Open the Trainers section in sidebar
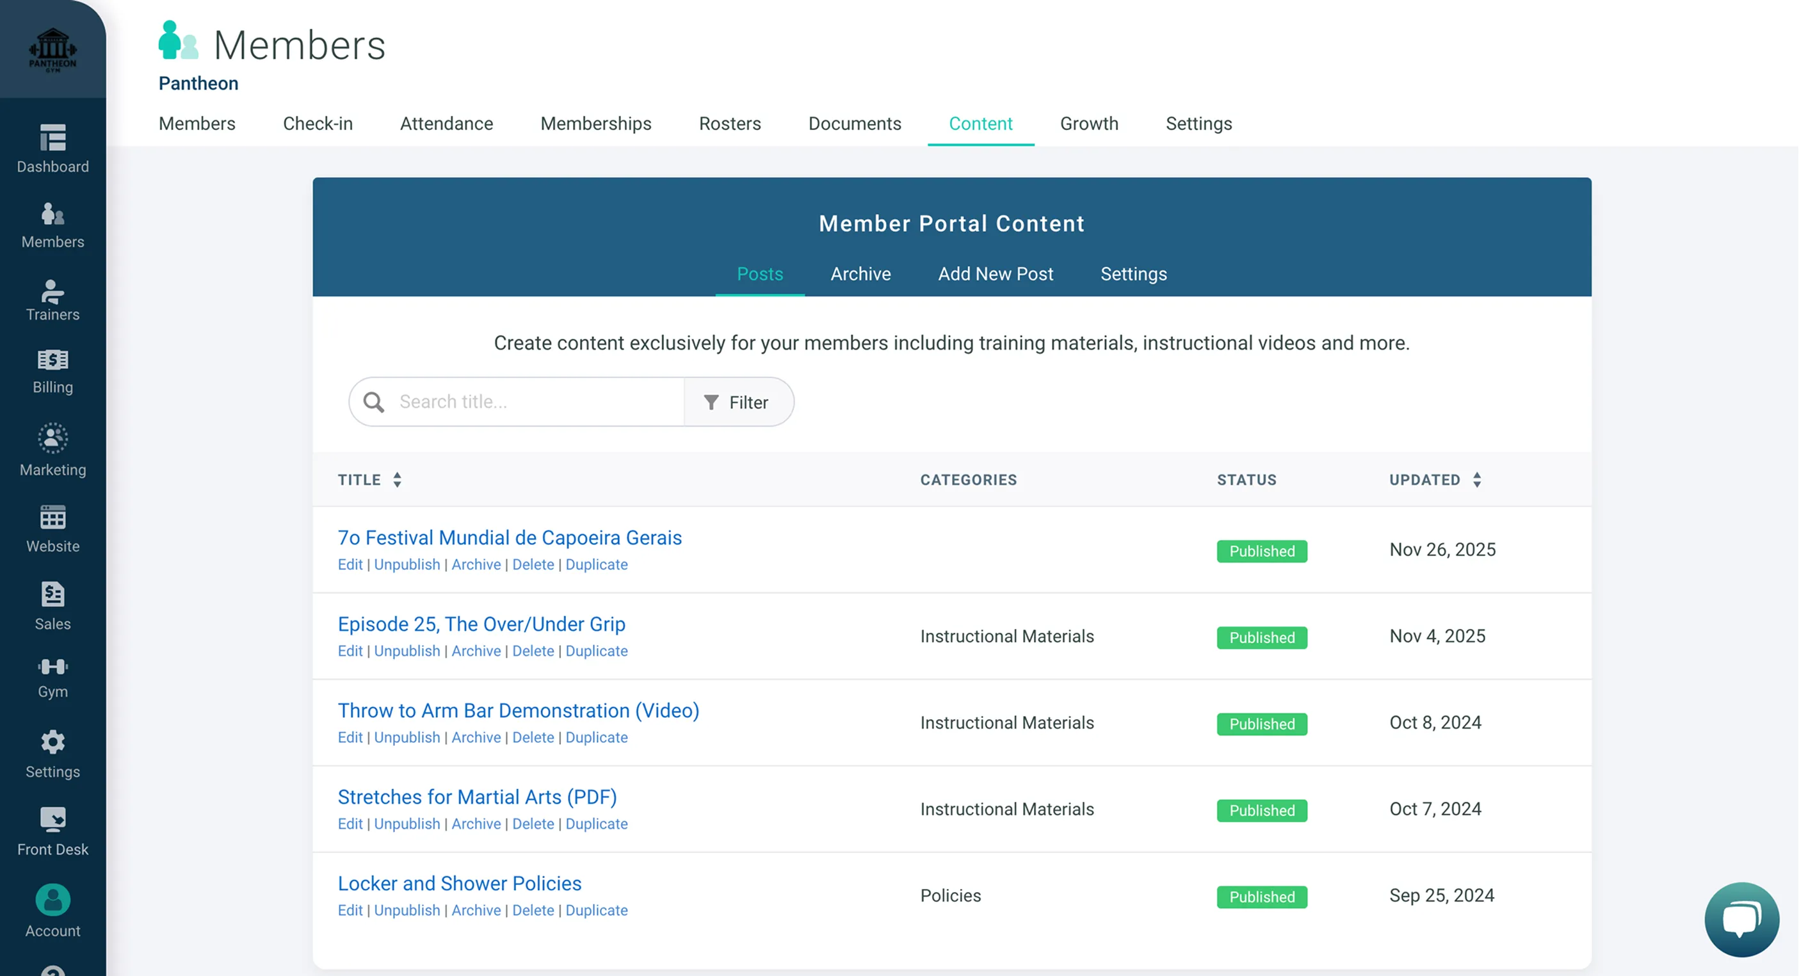The width and height of the screenshot is (1799, 976). coord(52,291)
